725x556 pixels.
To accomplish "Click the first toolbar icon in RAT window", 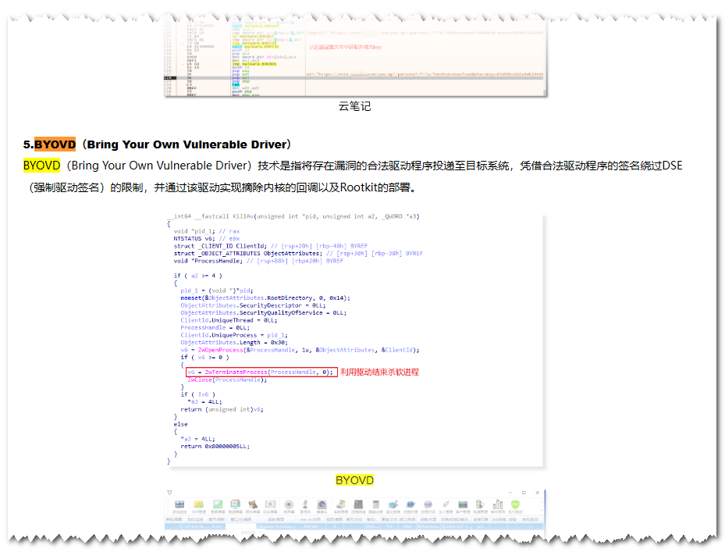I will pyautogui.click(x=179, y=505).
